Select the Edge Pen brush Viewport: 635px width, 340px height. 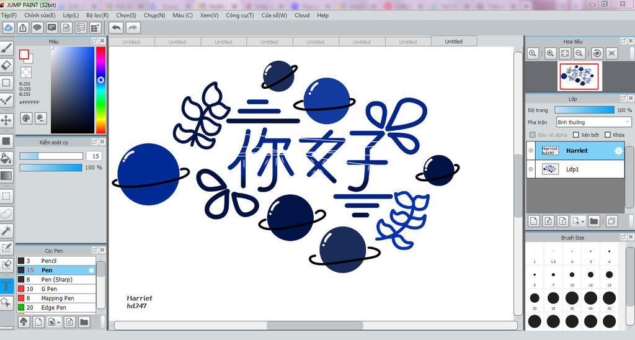pos(56,308)
